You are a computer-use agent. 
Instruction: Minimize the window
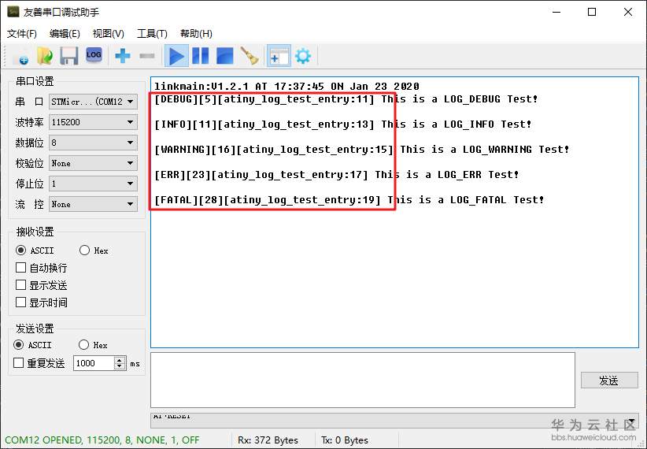coord(556,12)
